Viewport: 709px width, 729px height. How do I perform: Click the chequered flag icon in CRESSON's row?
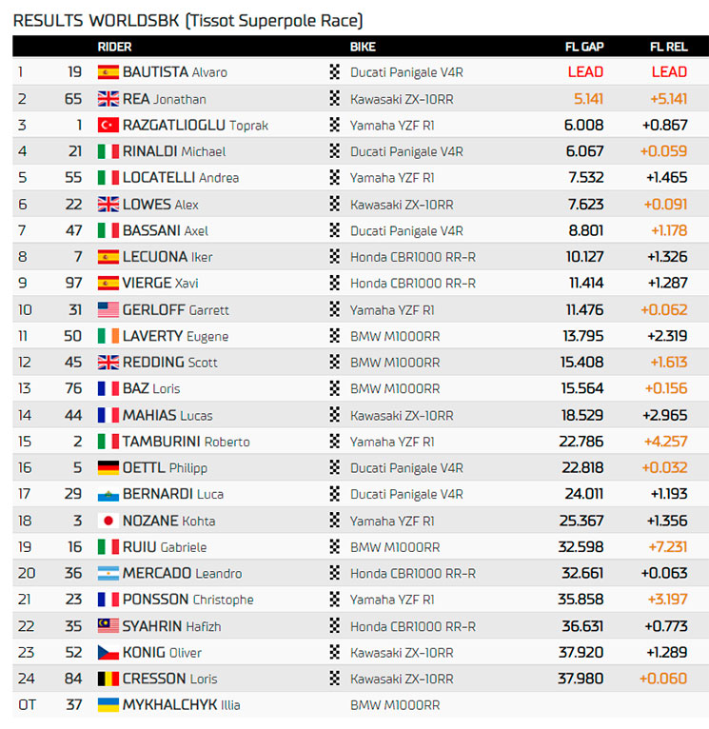[x=334, y=679]
